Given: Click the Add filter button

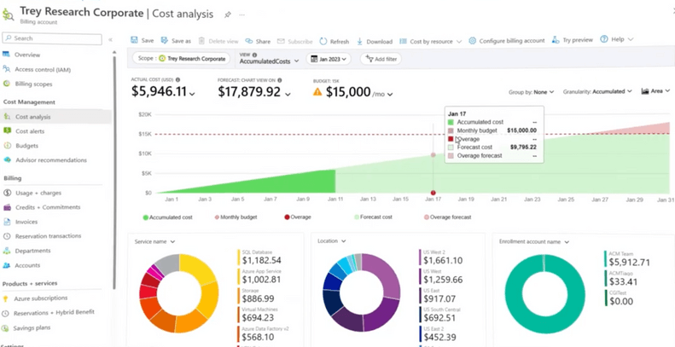Looking at the screenshot, I should (381, 59).
